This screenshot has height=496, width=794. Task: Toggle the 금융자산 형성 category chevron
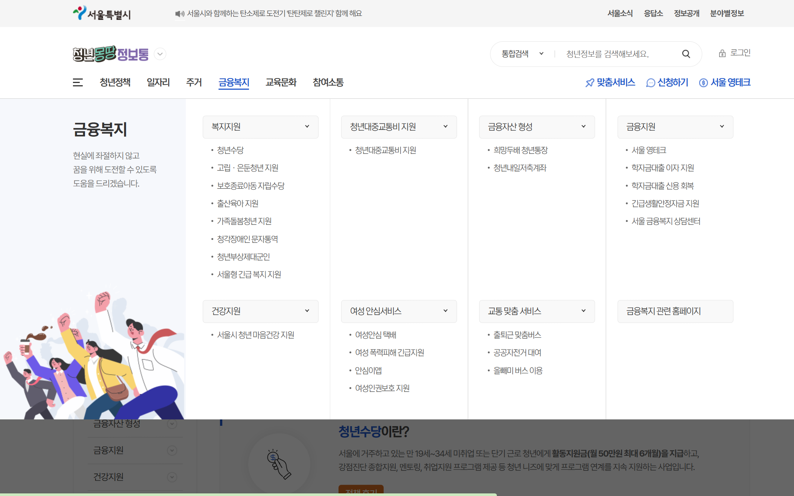click(583, 127)
